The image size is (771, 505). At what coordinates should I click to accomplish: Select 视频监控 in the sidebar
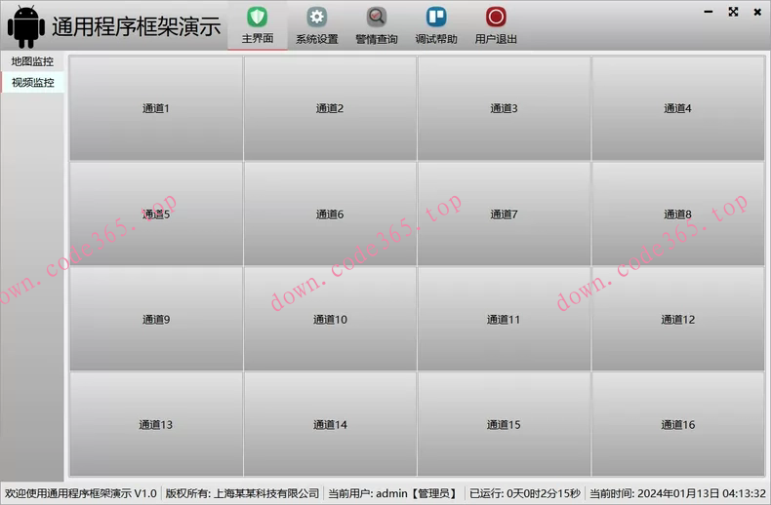(32, 83)
